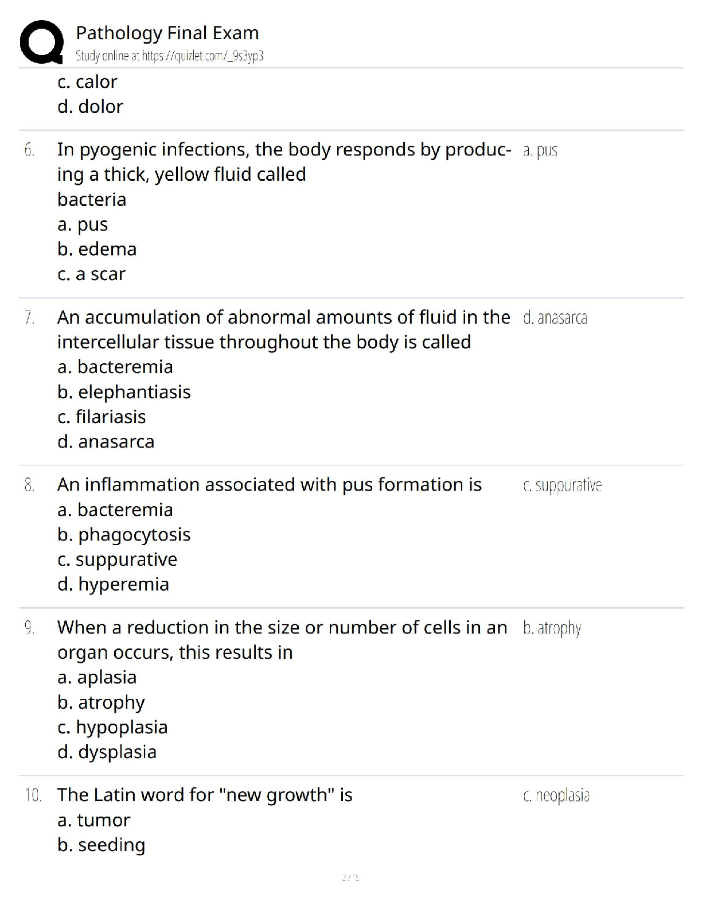
Task: Select option 'a. tumor' in question 10
Action: coord(93,820)
